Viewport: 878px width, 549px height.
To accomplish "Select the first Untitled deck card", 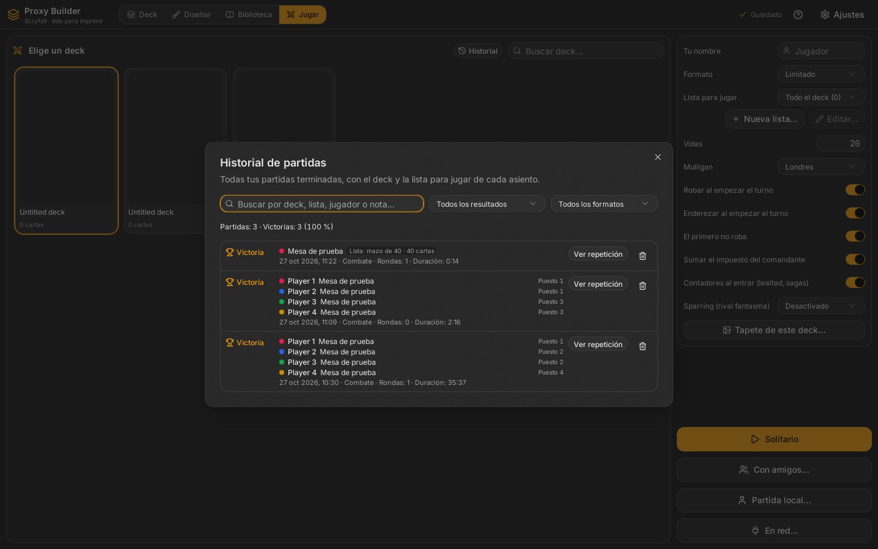I will (66, 151).
